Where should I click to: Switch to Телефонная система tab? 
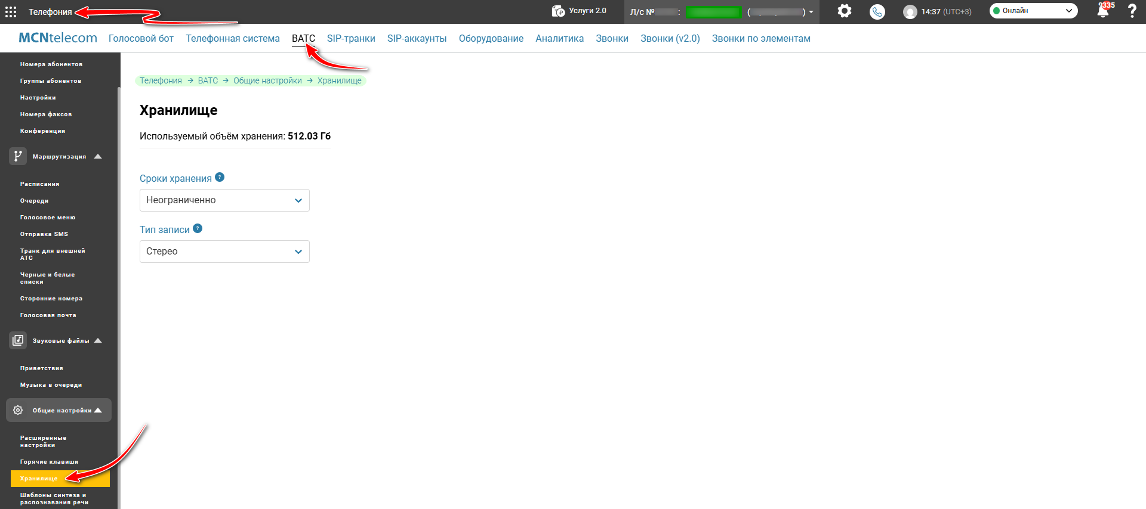tap(233, 38)
